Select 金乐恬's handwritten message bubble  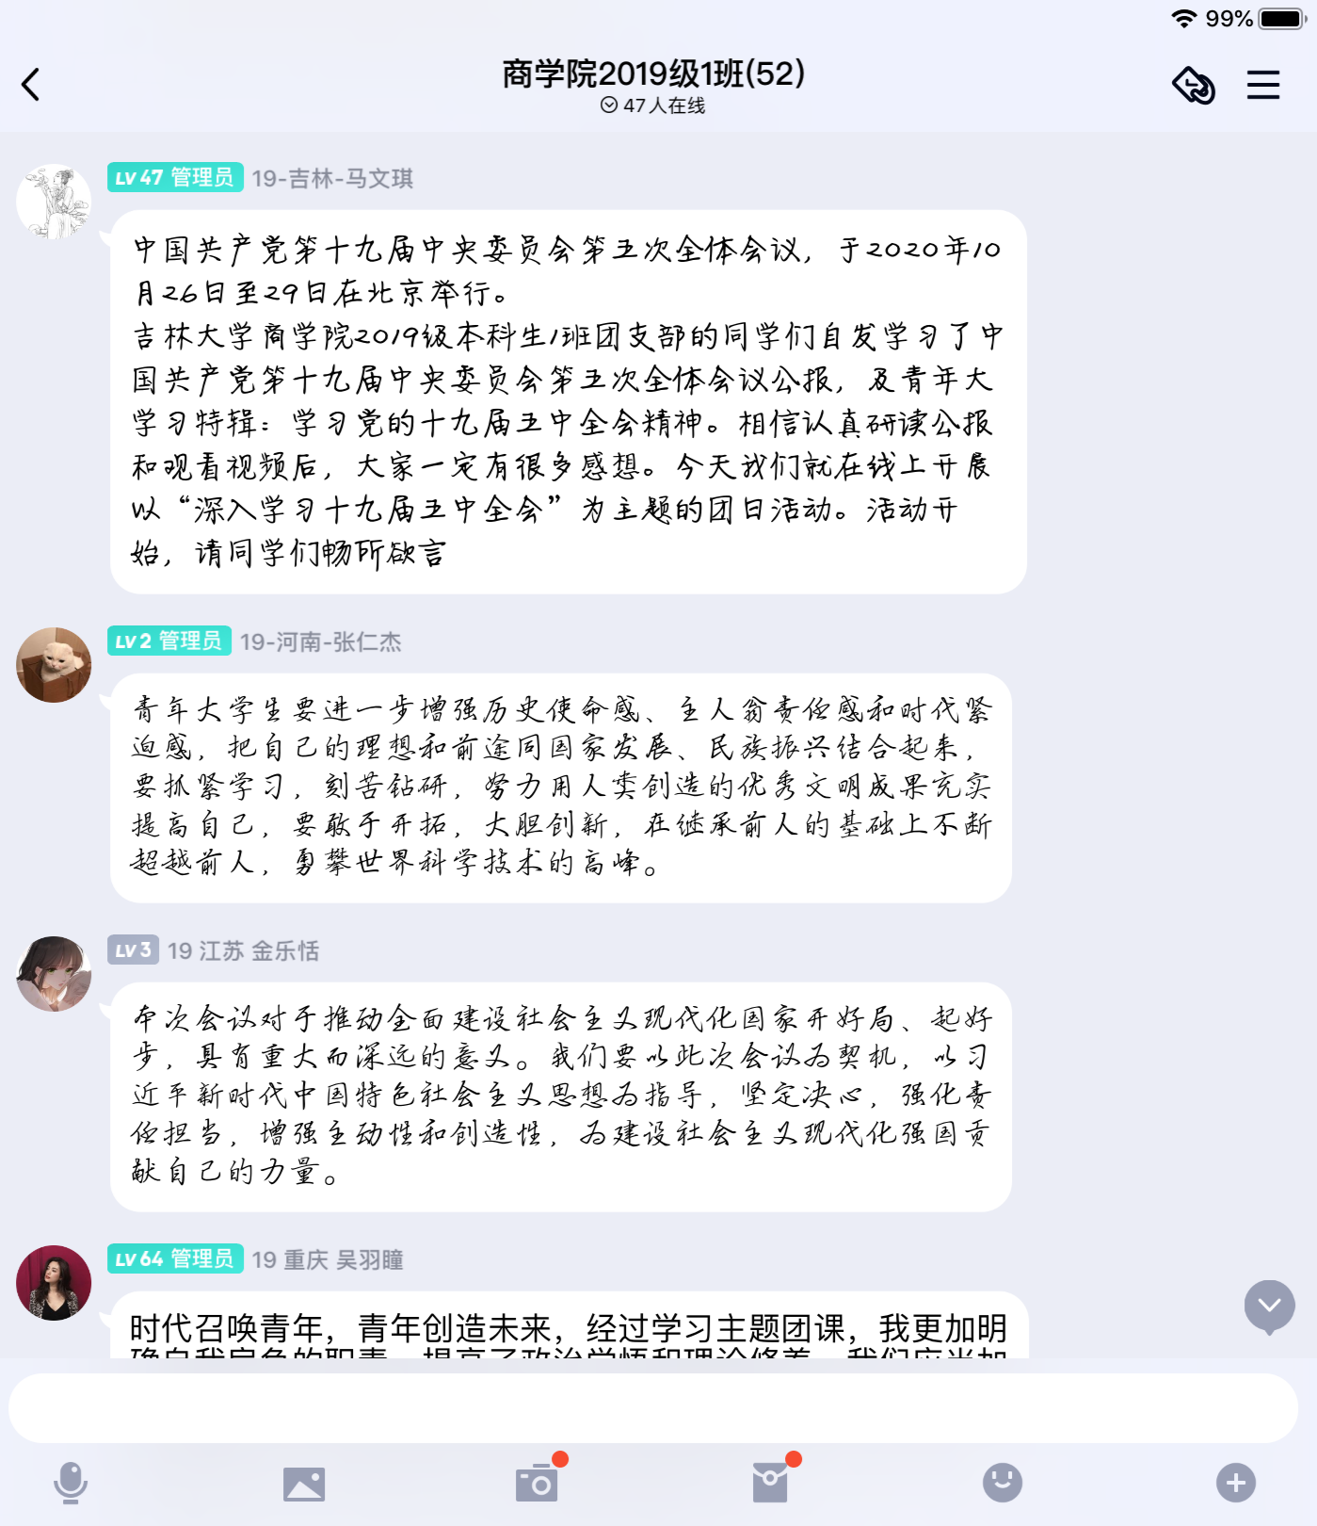[x=561, y=1096]
